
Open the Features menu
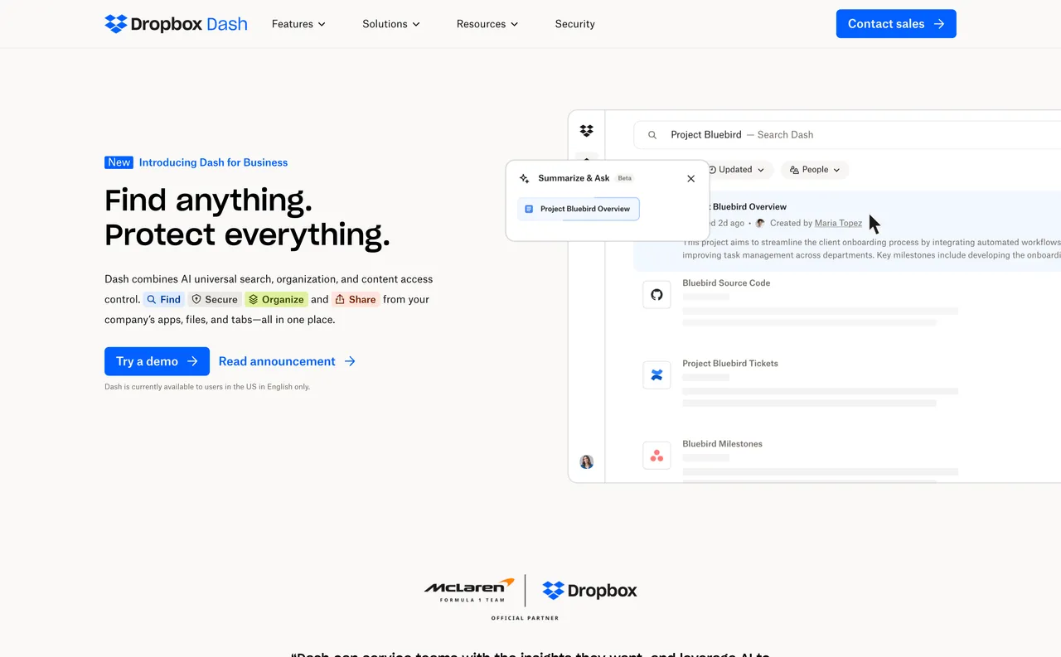click(298, 24)
